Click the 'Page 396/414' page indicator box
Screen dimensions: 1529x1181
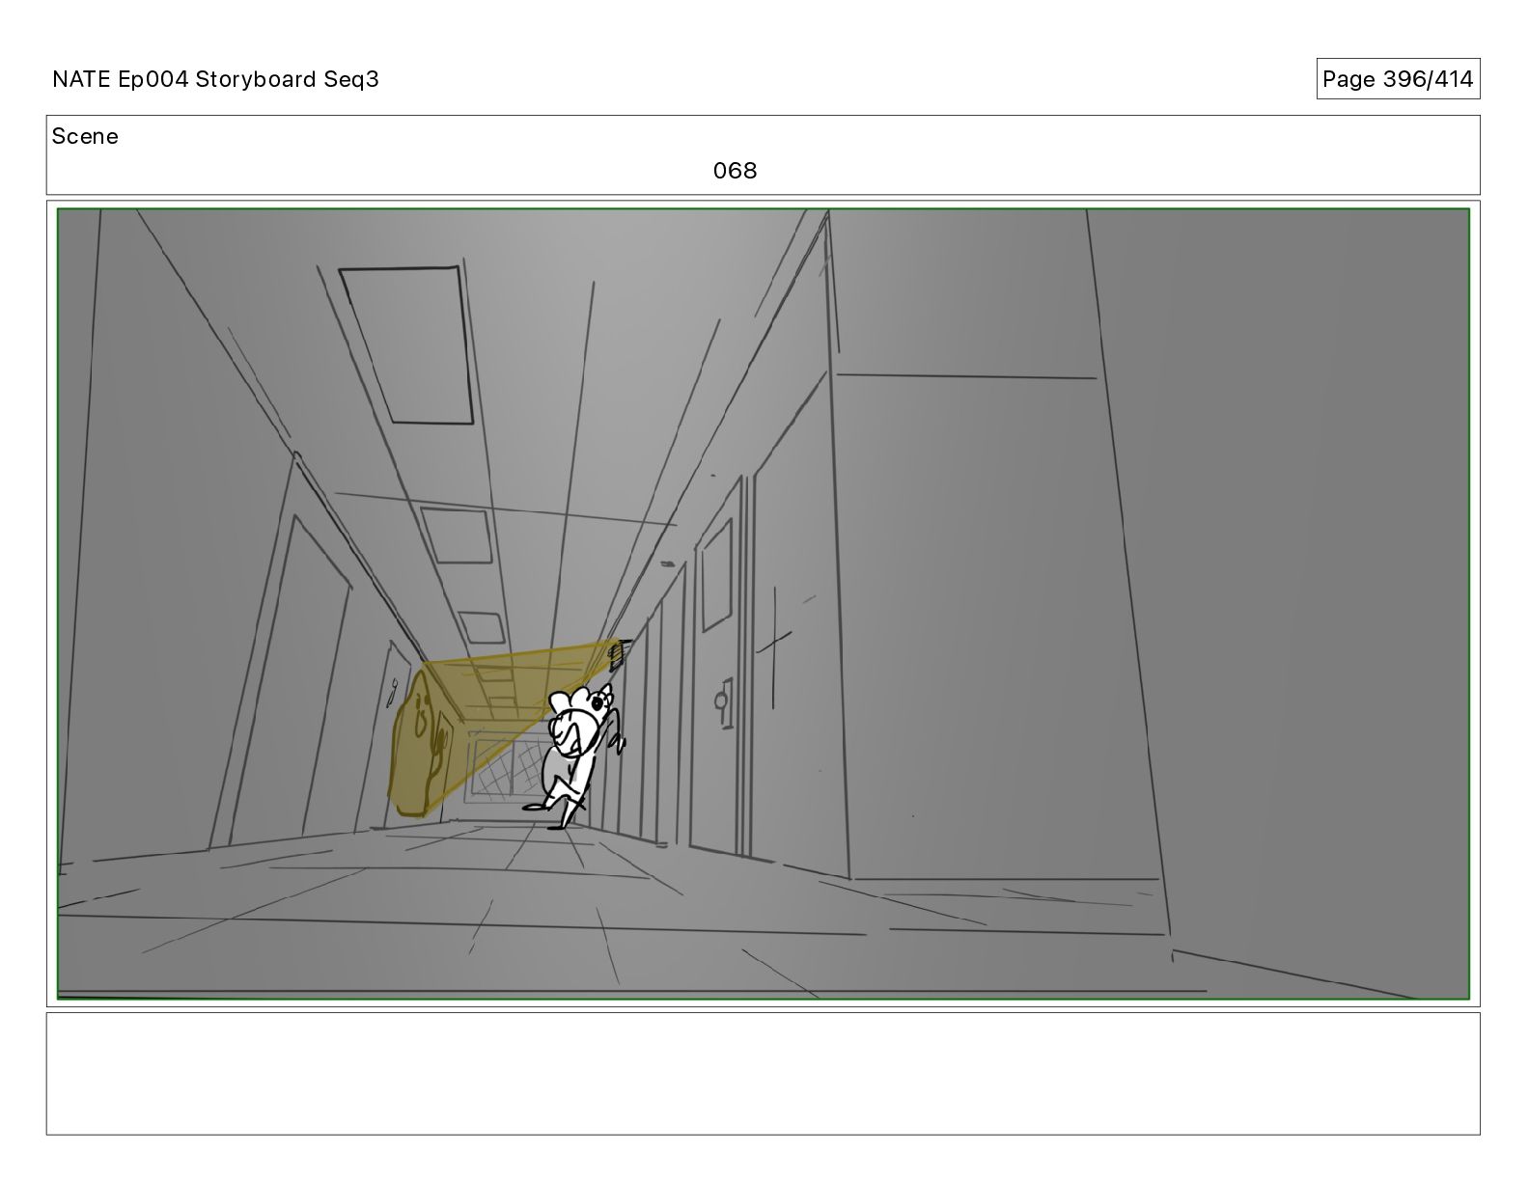[x=1398, y=79]
